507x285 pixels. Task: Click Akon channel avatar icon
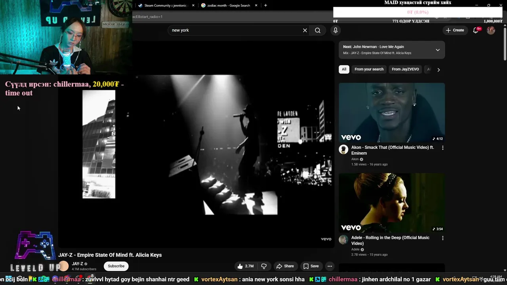click(343, 150)
